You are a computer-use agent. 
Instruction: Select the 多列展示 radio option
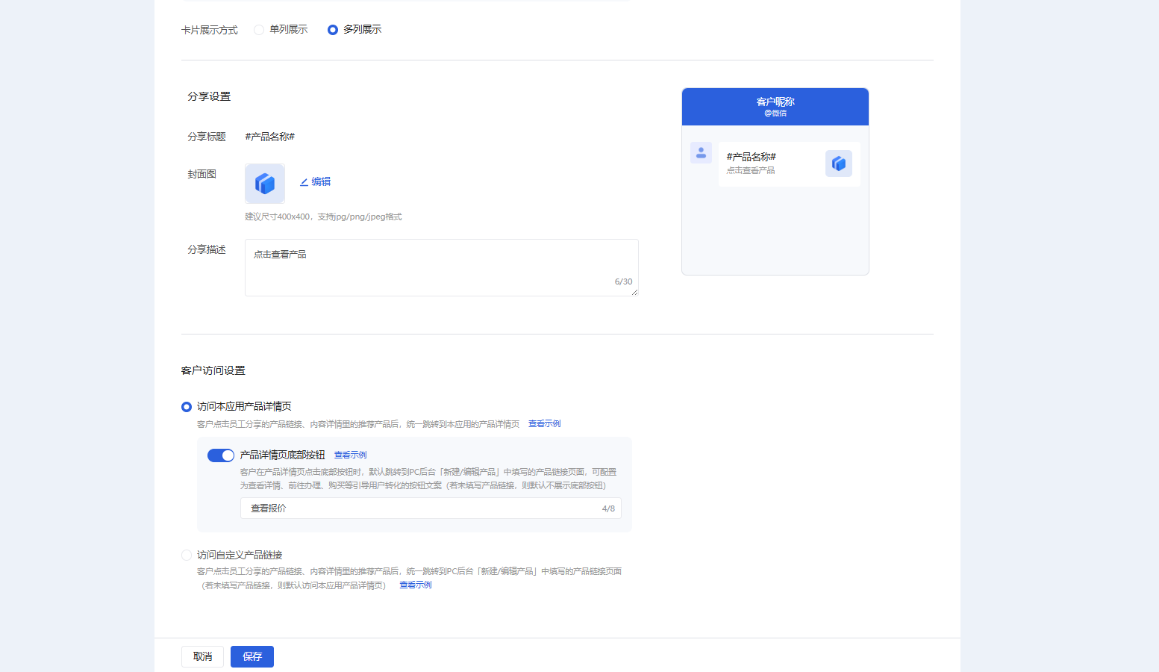(333, 30)
